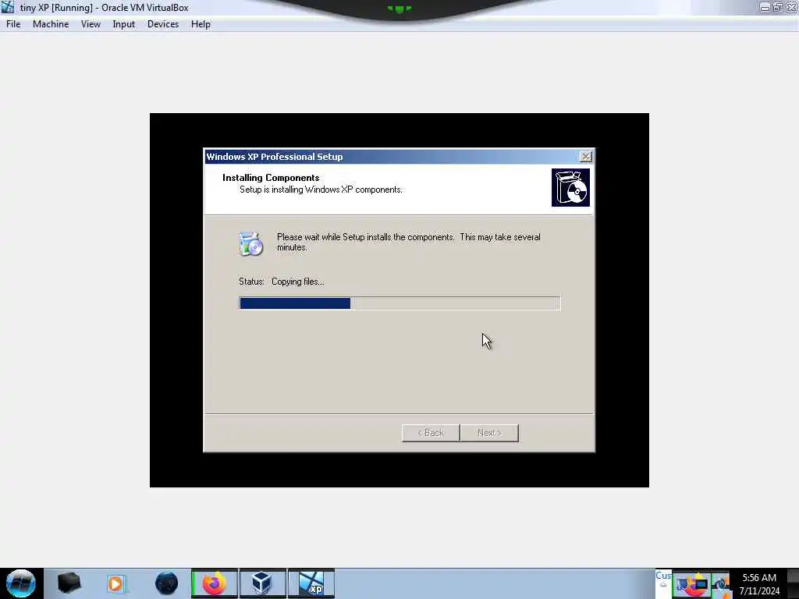Image resolution: width=799 pixels, height=599 pixels.
Task: Click 'Setup is installing Windows XP components.' text
Action: (x=321, y=190)
